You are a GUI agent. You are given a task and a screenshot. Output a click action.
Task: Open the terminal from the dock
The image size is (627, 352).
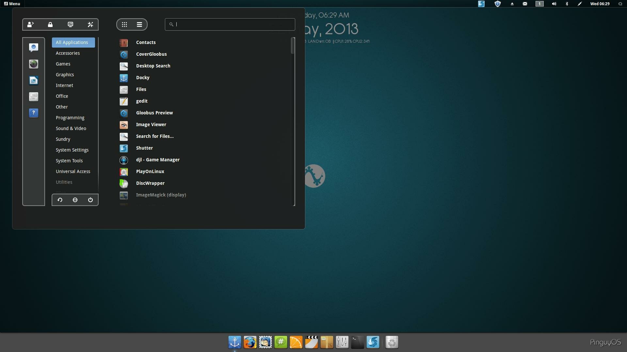coord(357,342)
